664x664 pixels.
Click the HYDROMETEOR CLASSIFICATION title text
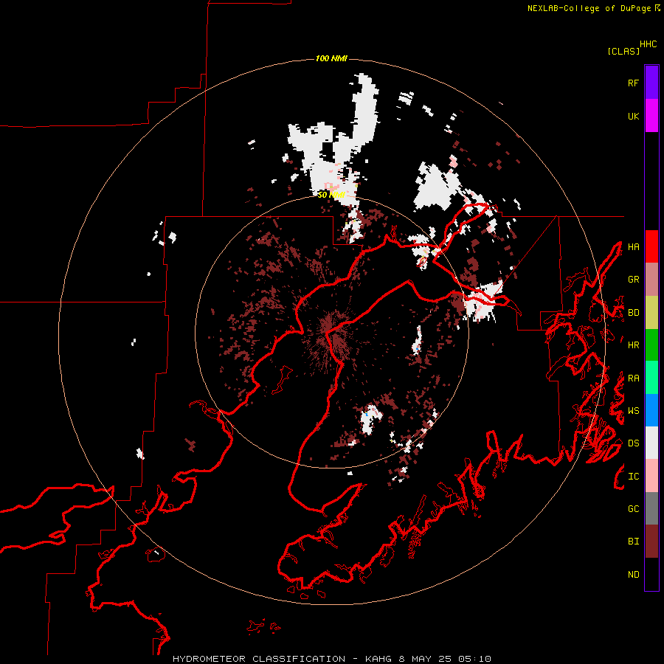(259, 659)
